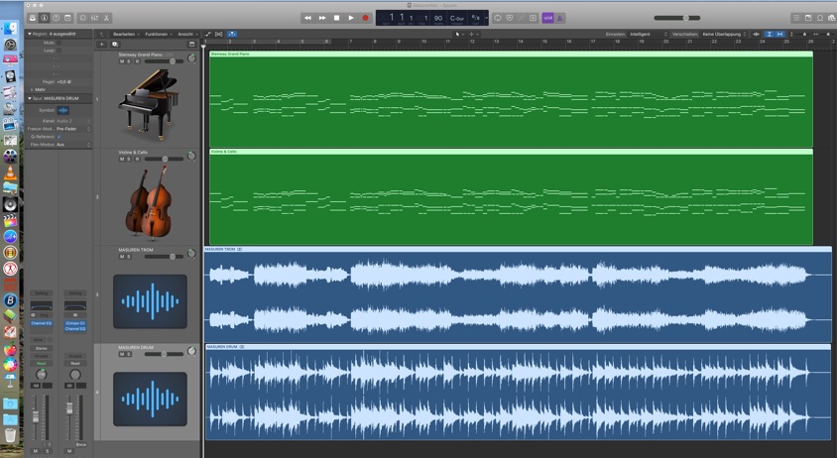Viewport: 837px width, 458px height.
Task: Toggle Cycle mode button
Action: [x=498, y=18]
